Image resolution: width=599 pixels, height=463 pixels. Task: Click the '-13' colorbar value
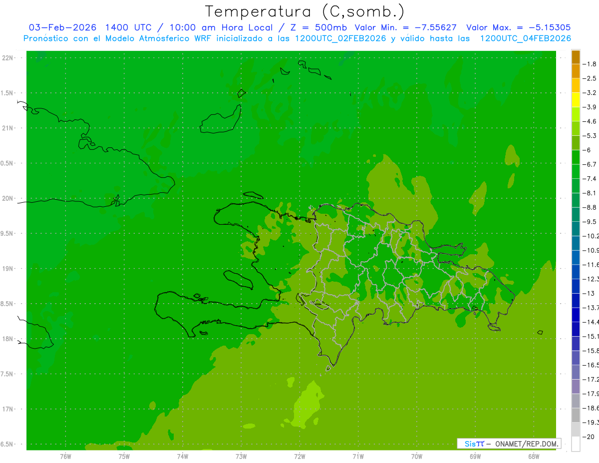coord(589,293)
